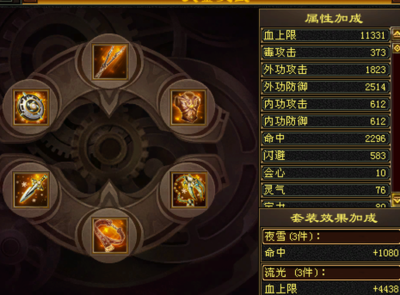Screen dimensions: 400x295
Task: Select the round shield equipment icon
Action: tap(31, 107)
